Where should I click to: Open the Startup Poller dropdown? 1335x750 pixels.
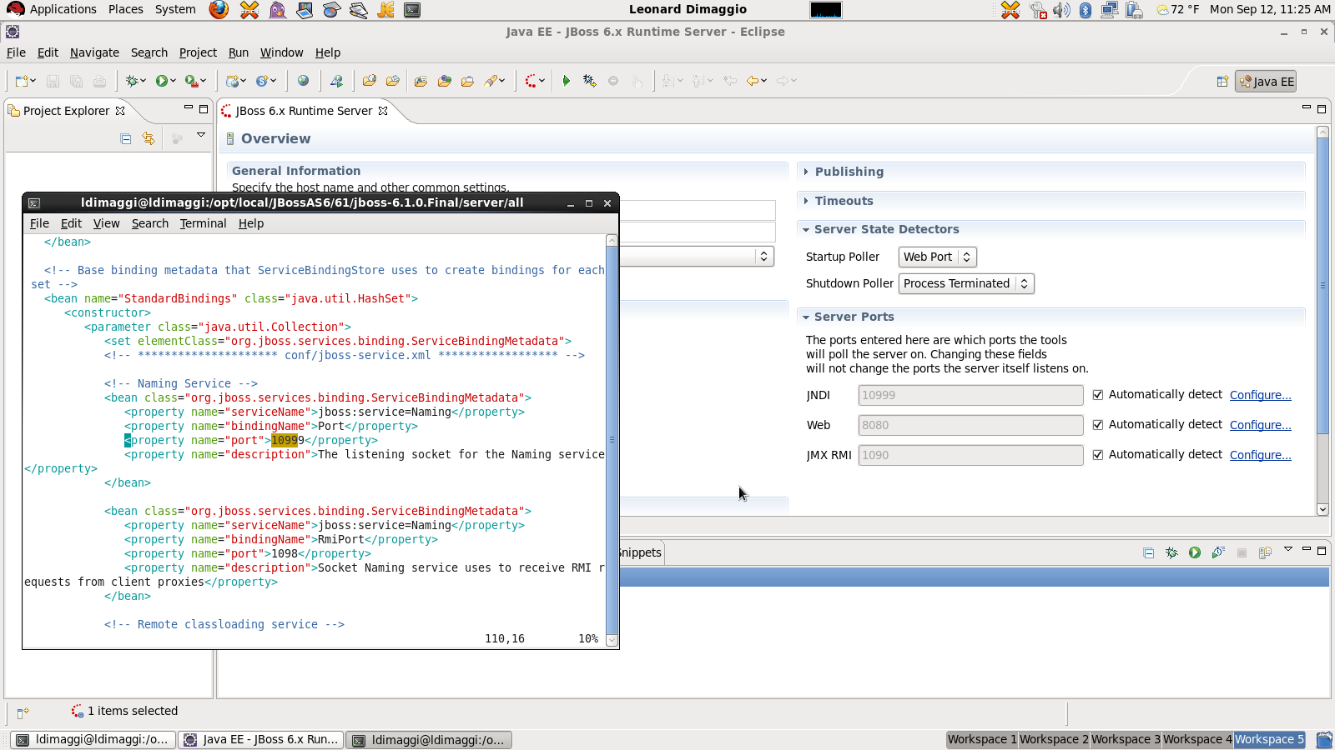pos(937,257)
